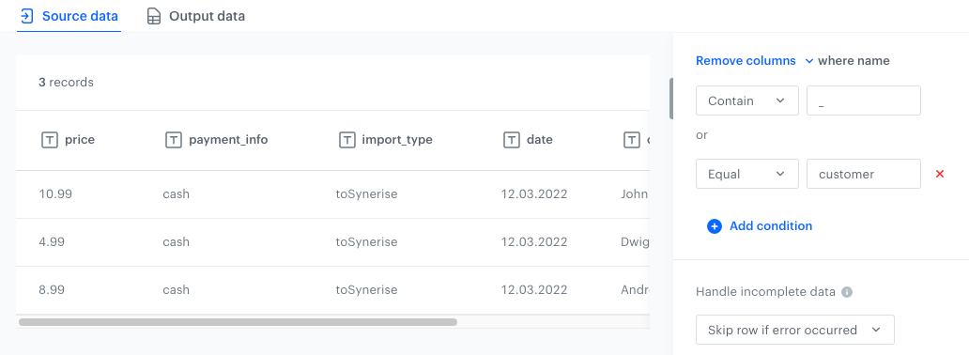
Task: Focus the input field containing underscore
Action: coord(863,100)
